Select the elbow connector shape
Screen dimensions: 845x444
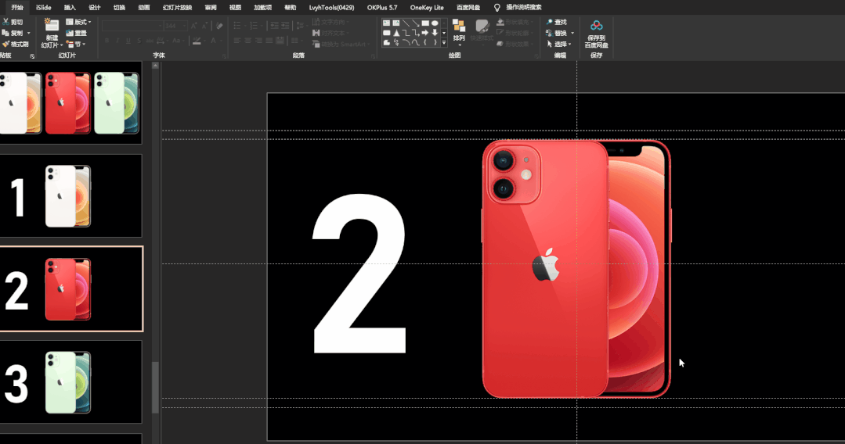click(x=406, y=32)
